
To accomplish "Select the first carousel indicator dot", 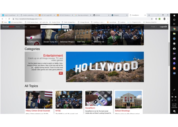I will (x=81, y=78).
